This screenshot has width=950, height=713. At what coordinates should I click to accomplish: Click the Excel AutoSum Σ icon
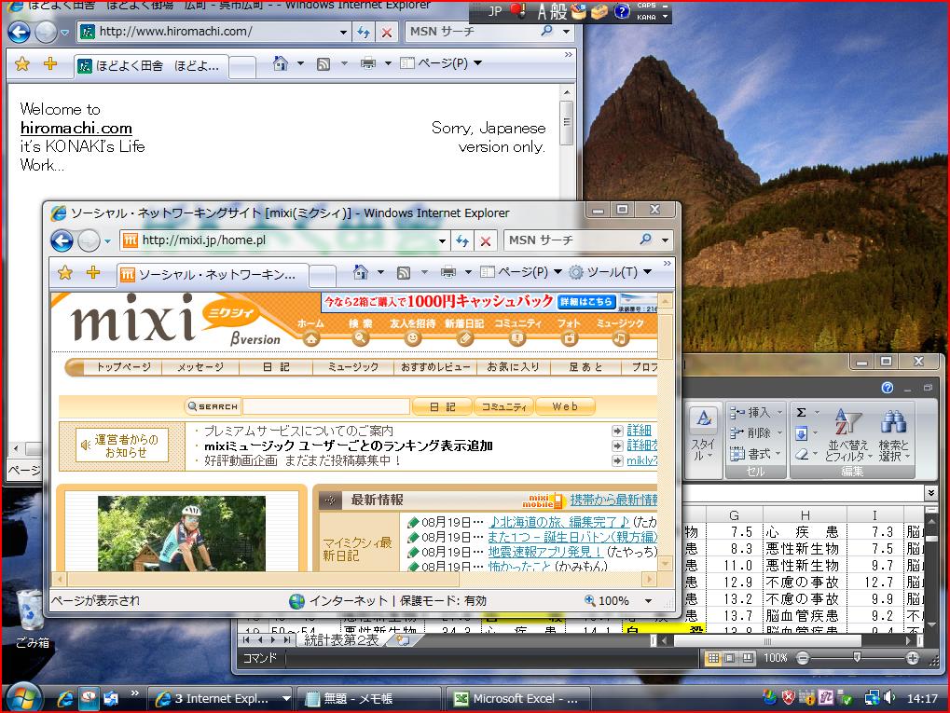(x=801, y=413)
